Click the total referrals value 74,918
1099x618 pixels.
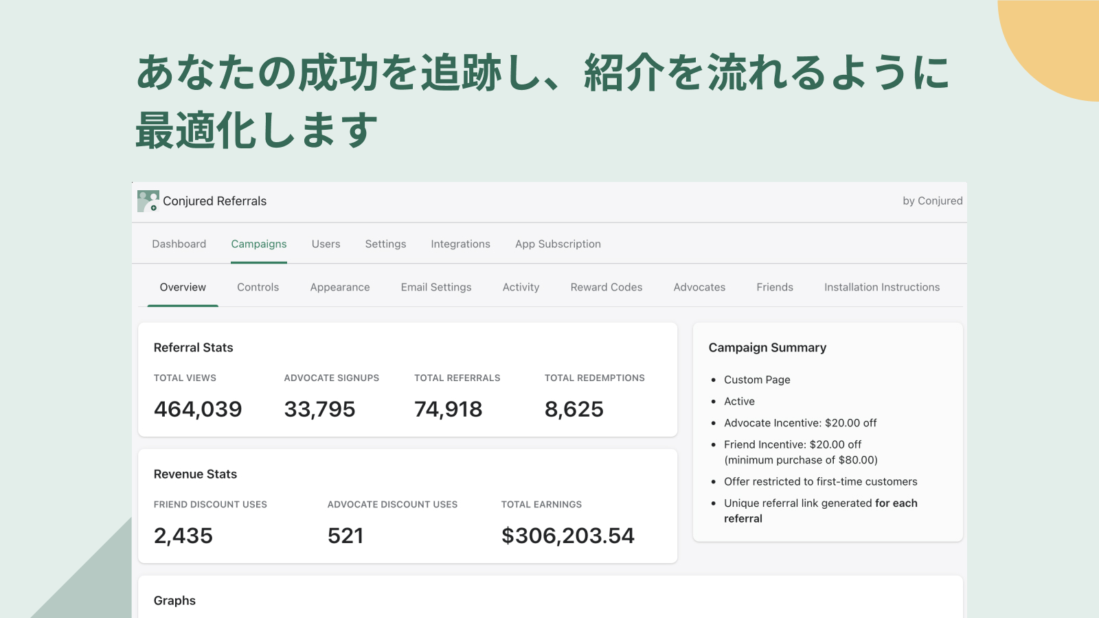pos(448,409)
